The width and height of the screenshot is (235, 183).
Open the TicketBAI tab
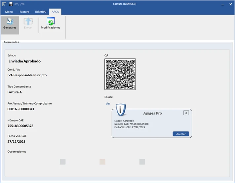40,12
